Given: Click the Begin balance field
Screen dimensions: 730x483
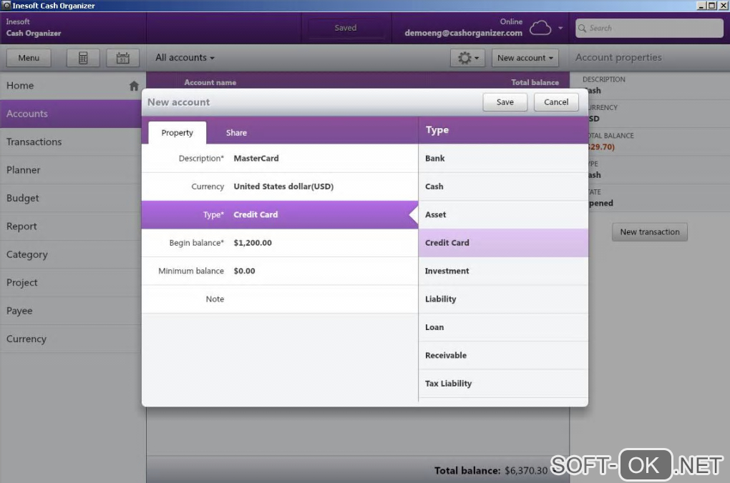Looking at the screenshot, I should 279,243.
